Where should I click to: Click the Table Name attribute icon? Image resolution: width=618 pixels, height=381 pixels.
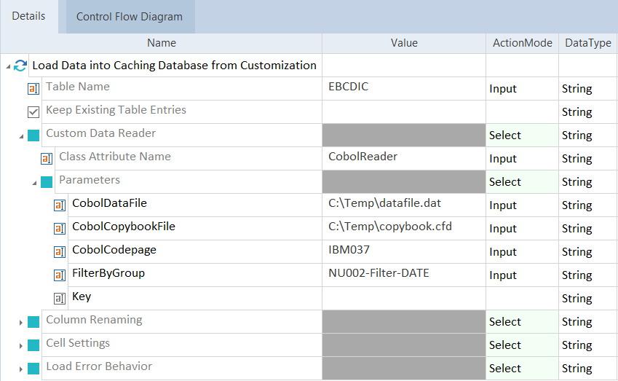click(33, 89)
